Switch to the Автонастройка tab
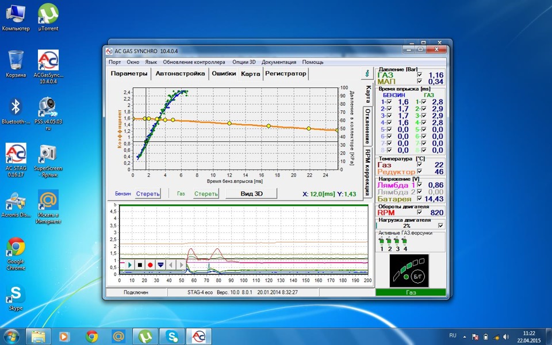Image resolution: width=552 pixels, height=345 pixels. [x=180, y=74]
